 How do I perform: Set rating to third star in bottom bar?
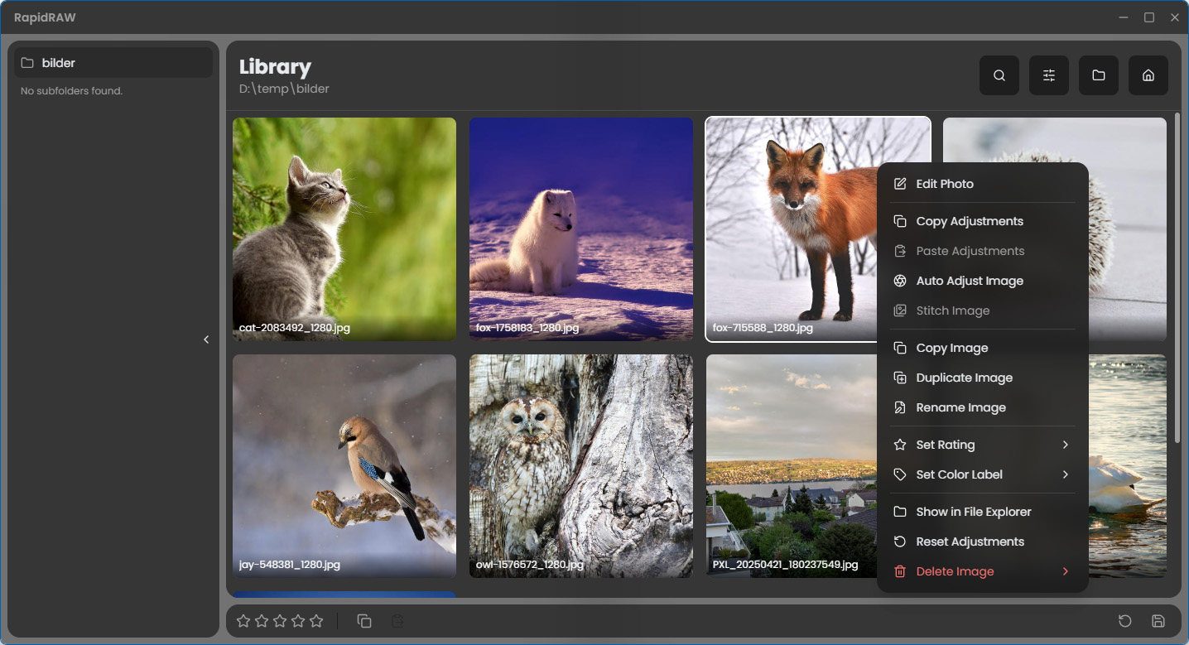pos(280,621)
